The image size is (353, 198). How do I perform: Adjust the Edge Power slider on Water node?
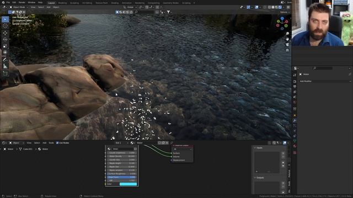point(122,177)
